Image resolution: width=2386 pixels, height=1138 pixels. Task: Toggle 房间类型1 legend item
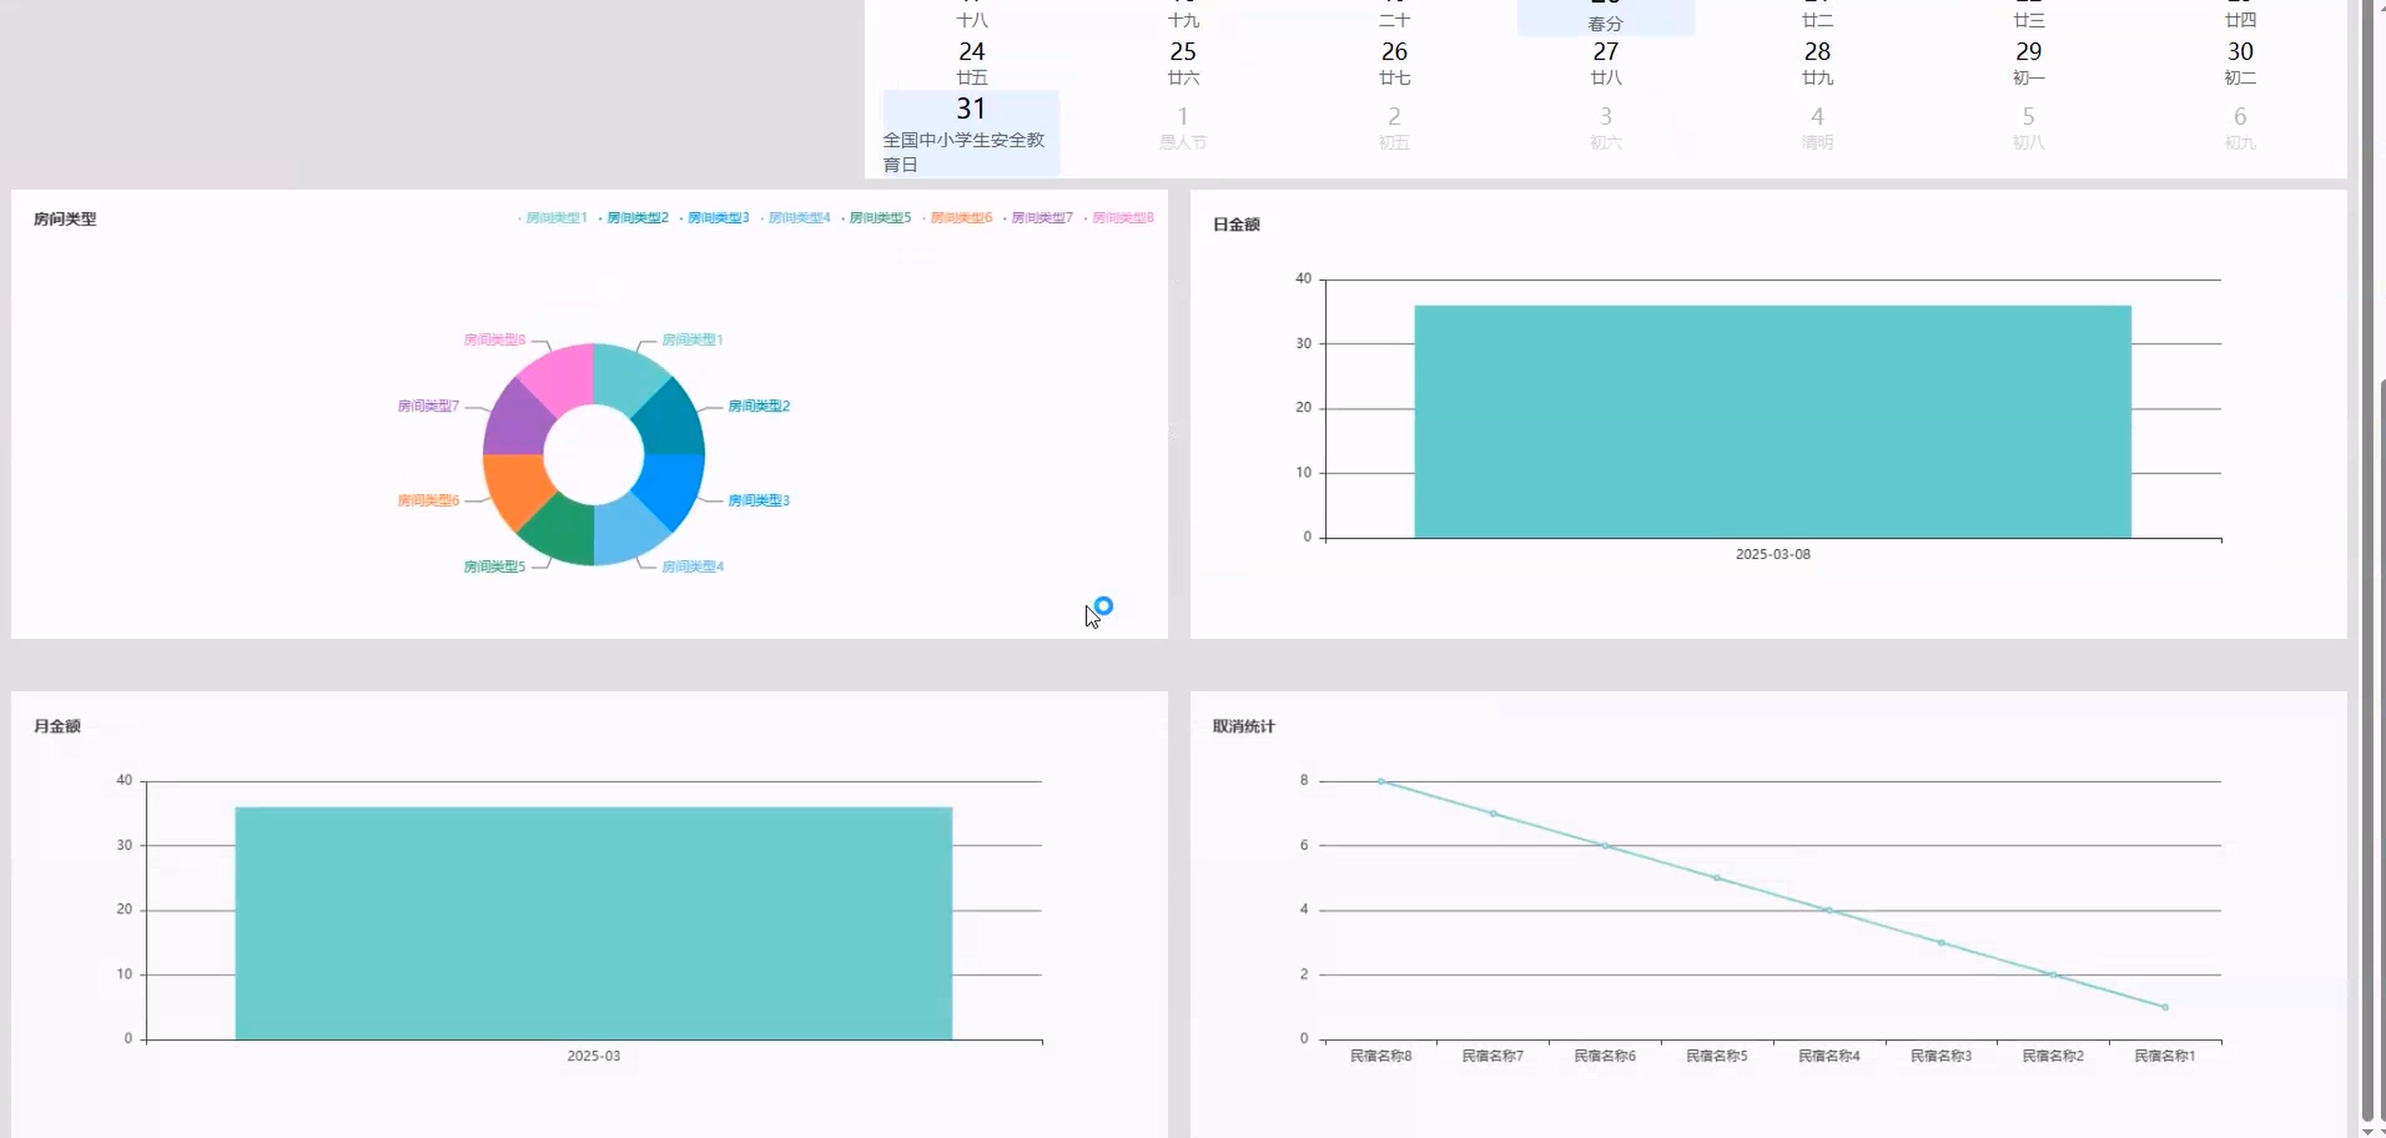tap(556, 218)
